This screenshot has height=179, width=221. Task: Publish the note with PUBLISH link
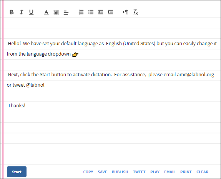click(x=120, y=172)
